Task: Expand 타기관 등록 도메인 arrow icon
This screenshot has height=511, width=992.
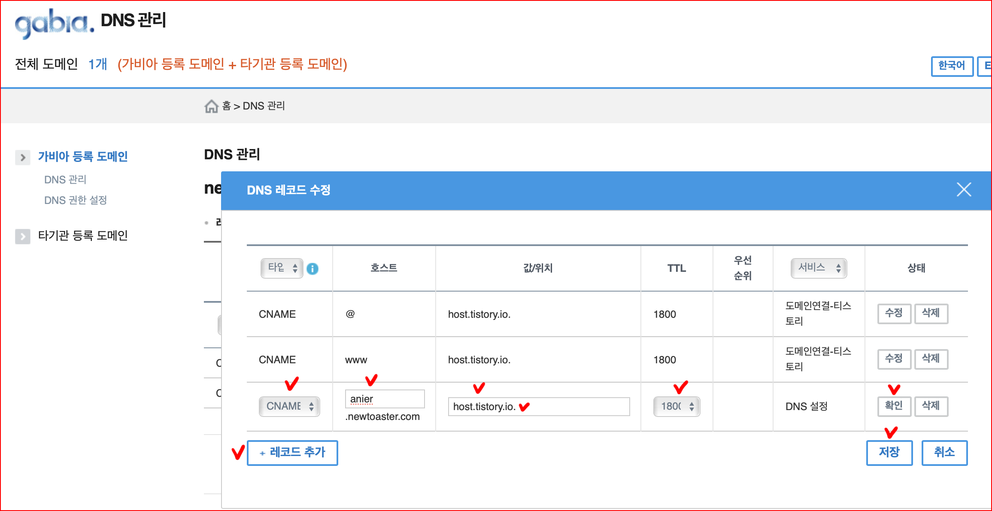Action: point(23,236)
